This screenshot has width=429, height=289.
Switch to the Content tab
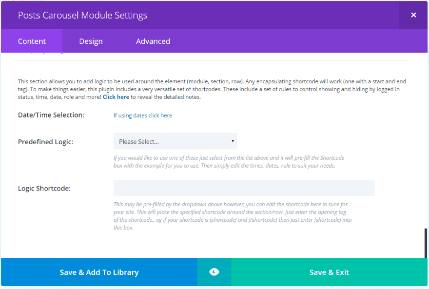coord(32,41)
